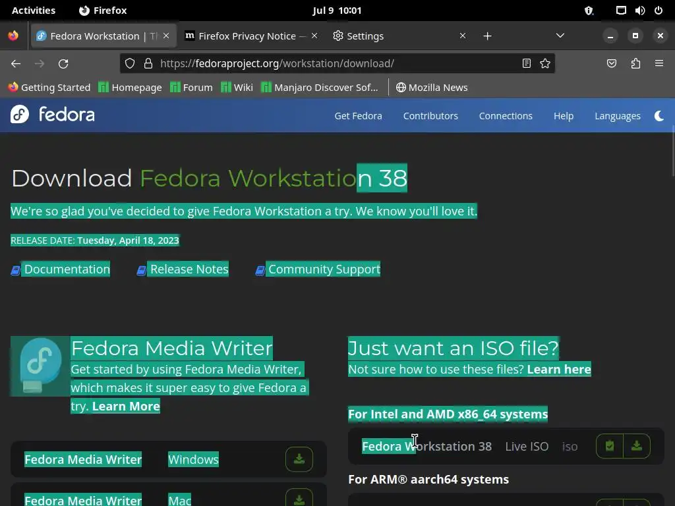Click the 'Live ISO' label text
Image resolution: width=675 pixels, height=506 pixels.
527,446
